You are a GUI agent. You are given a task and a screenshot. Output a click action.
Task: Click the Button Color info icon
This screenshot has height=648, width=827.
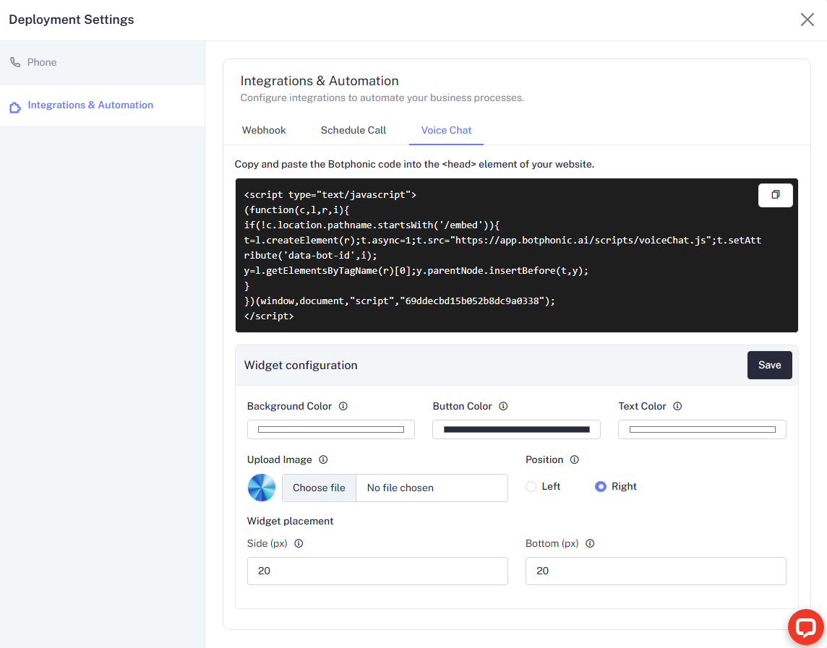[503, 406]
